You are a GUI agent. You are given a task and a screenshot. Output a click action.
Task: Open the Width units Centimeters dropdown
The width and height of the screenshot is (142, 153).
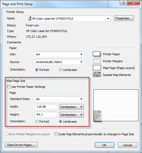72,107
